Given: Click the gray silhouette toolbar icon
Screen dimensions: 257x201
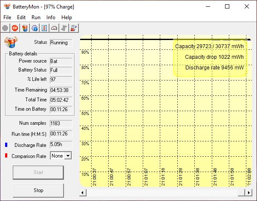Looking at the screenshot, I should (64, 28).
